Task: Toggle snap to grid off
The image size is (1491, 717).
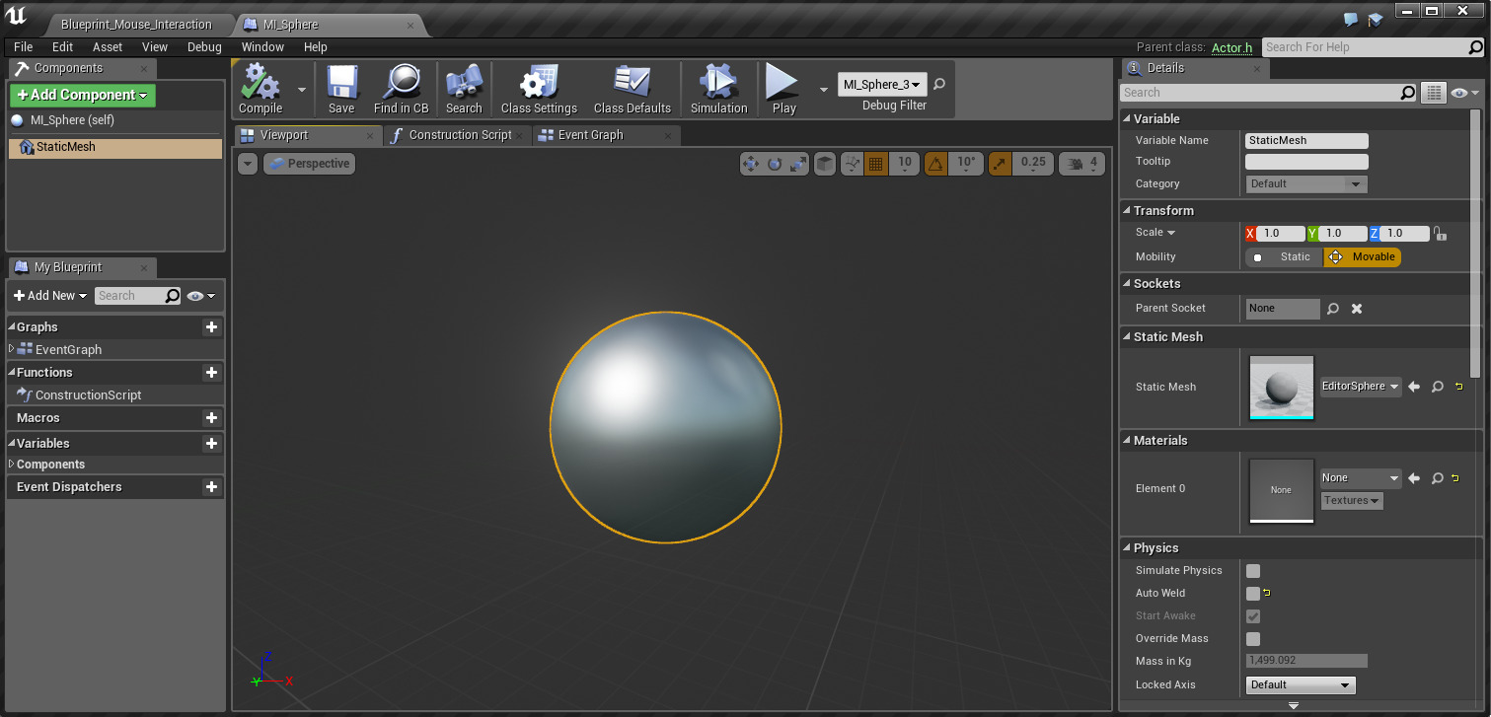Action: tap(876, 164)
